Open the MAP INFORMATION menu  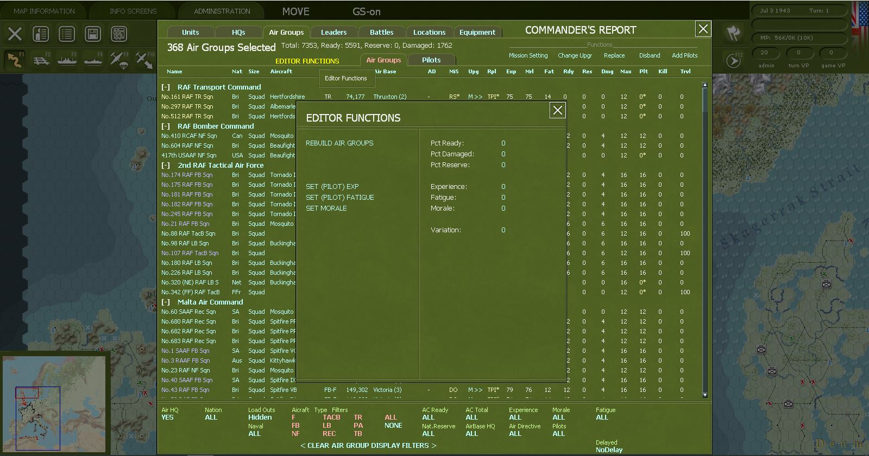(x=44, y=11)
